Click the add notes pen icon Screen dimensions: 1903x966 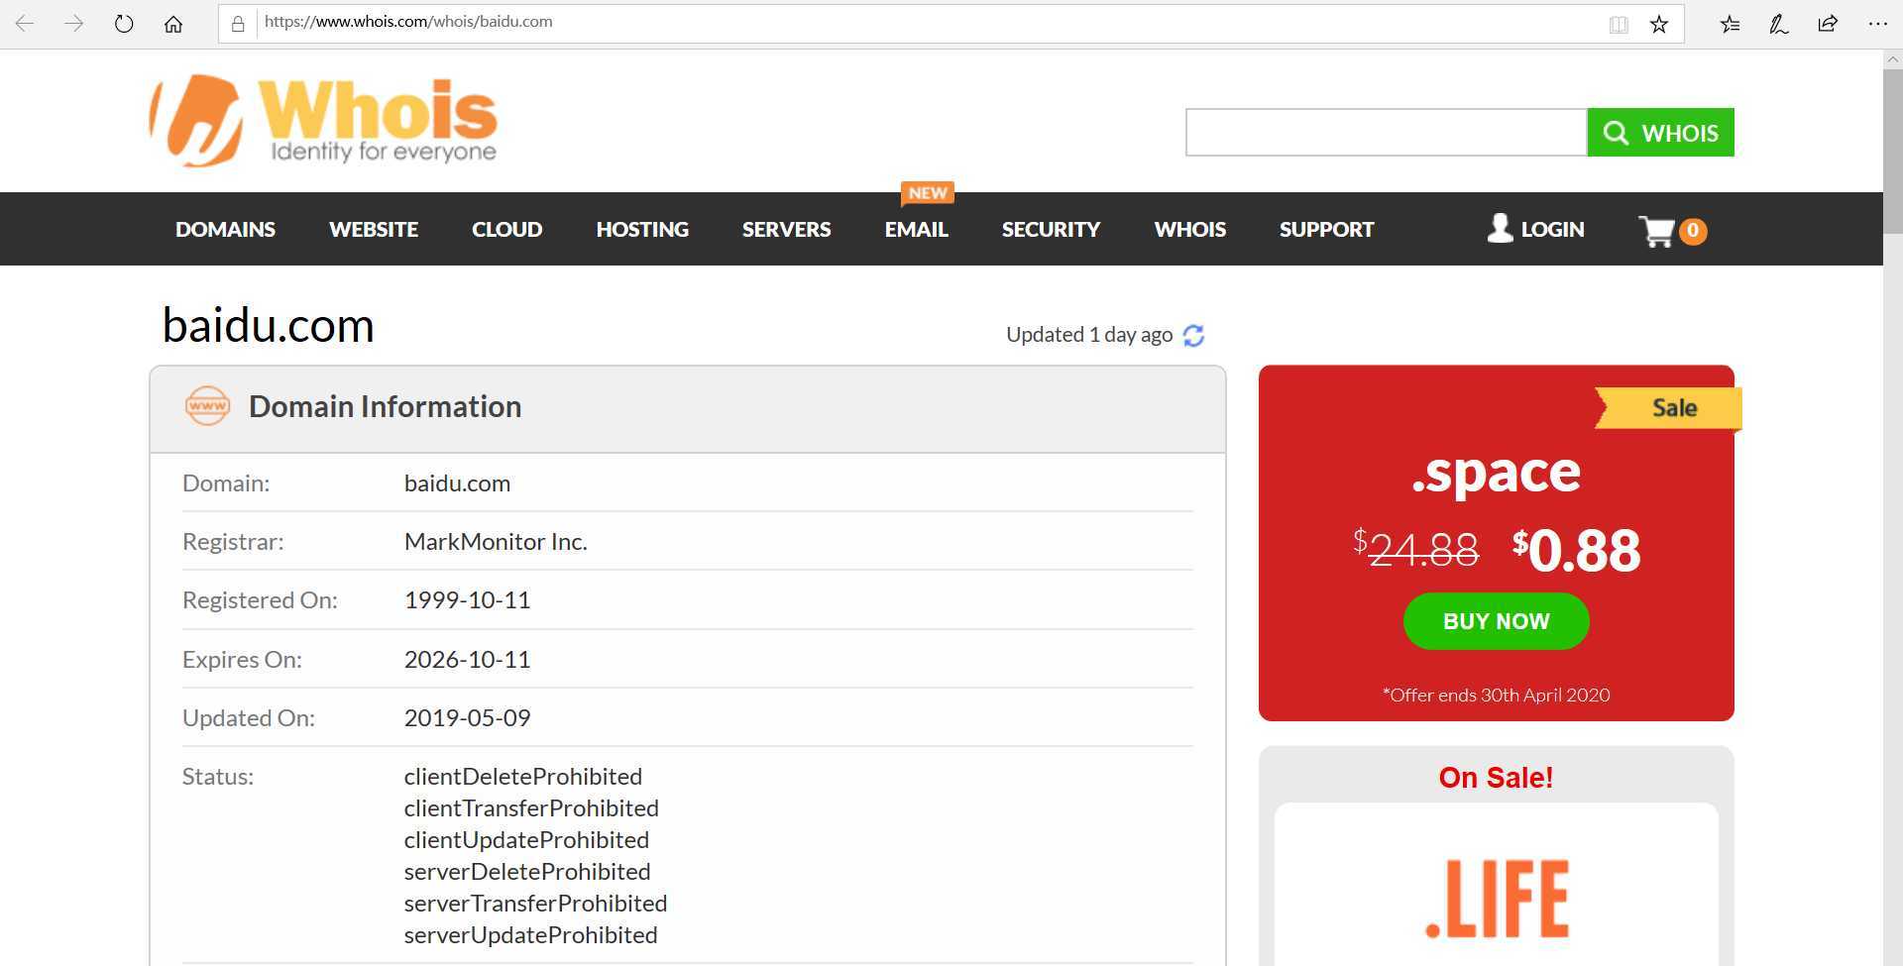(1779, 24)
